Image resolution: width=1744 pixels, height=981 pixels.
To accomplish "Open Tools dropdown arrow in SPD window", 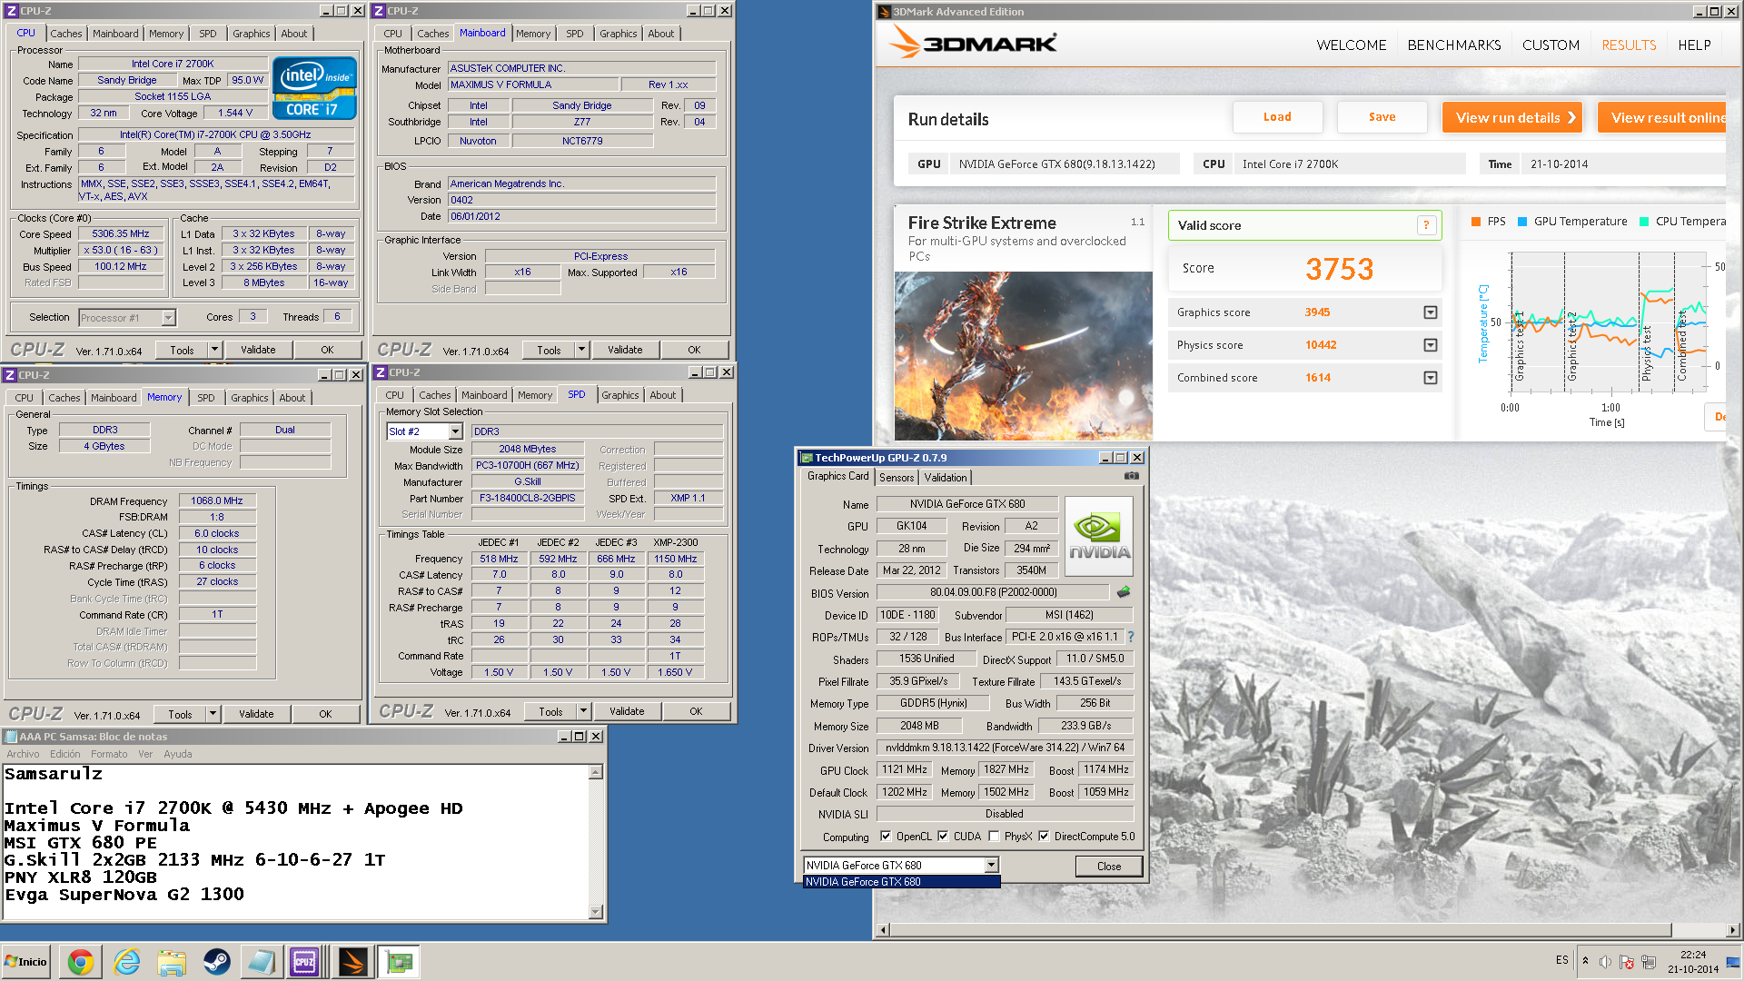I will point(583,711).
